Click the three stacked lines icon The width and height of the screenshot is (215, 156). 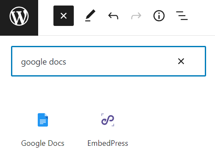pos(182,16)
